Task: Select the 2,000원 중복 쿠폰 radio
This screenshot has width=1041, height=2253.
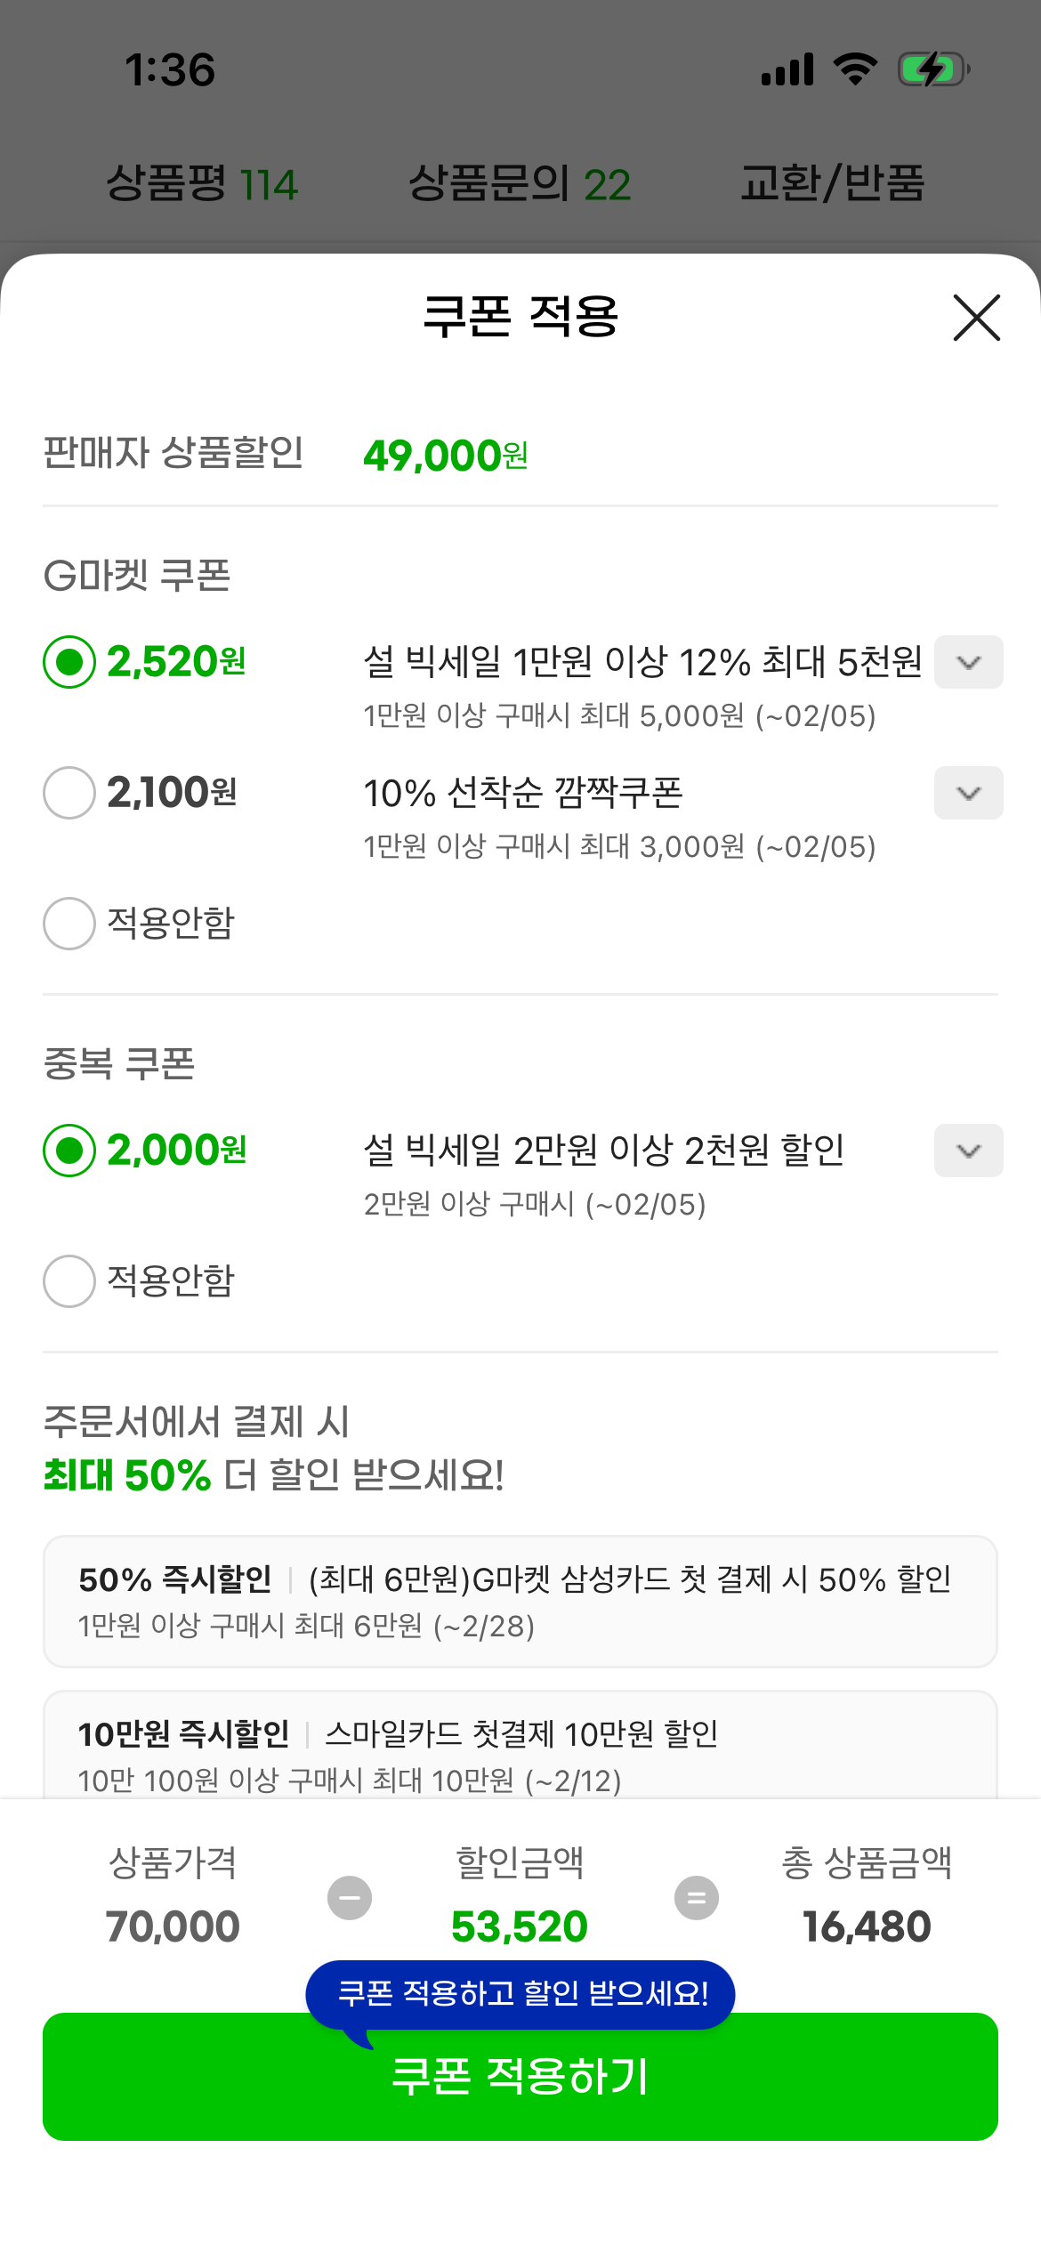Action: pos(69,1151)
